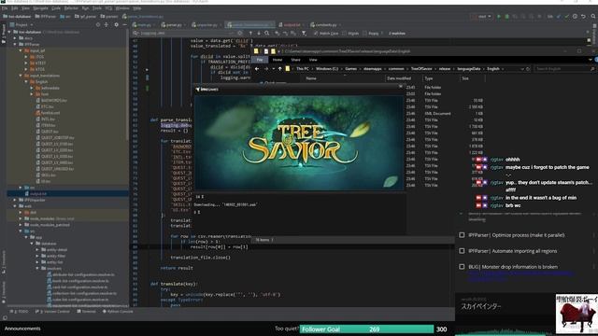Image resolution: width=598 pixels, height=336 pixels.
Task: Open the File tab in Explorer ribbon
Action: pyautogui.click(x=260, y=60)
